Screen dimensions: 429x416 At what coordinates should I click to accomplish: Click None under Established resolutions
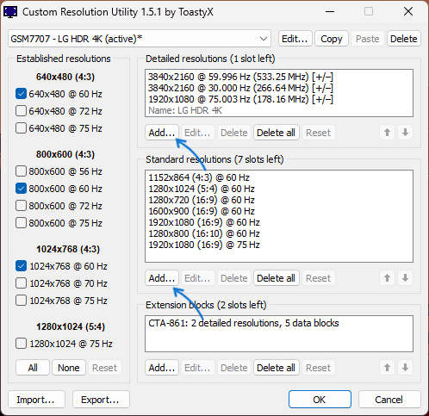(x=69, y=368)
